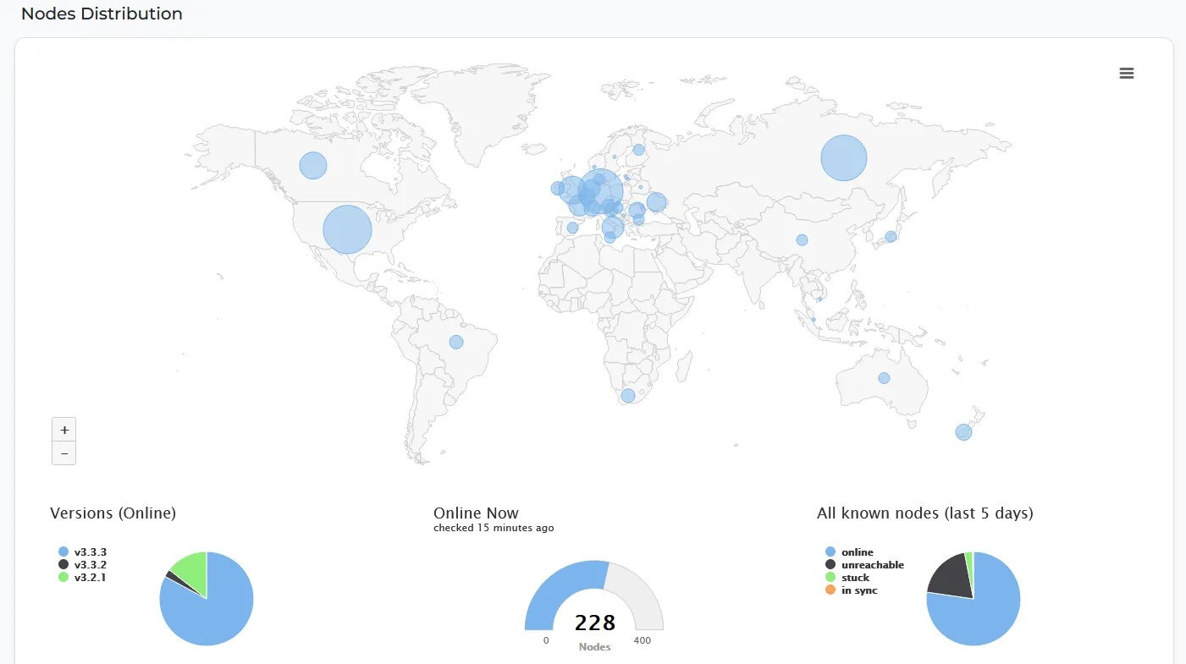The width and height of the screenshot is (1186, 664).
Task: Click the node bubble over South Africa
Action: coord(628,395)
